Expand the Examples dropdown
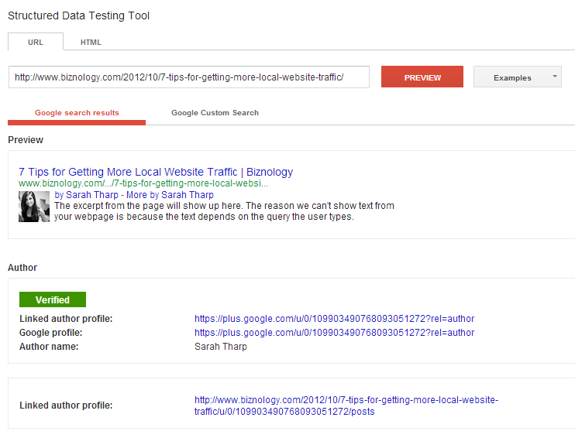The height and width of the screenshot is (438, 575). point(517,77)
